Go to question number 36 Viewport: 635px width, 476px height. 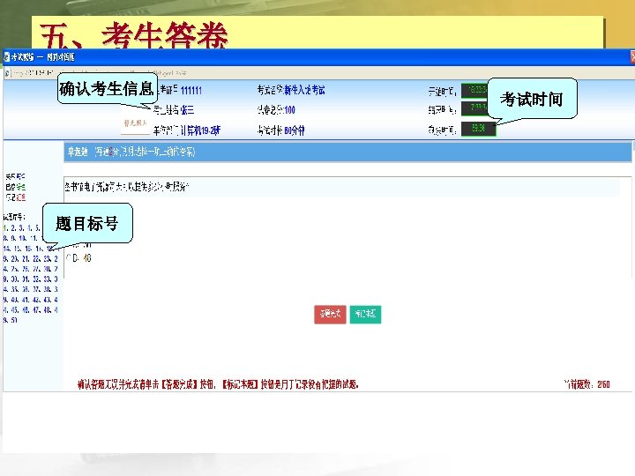[x=26, y=290]
